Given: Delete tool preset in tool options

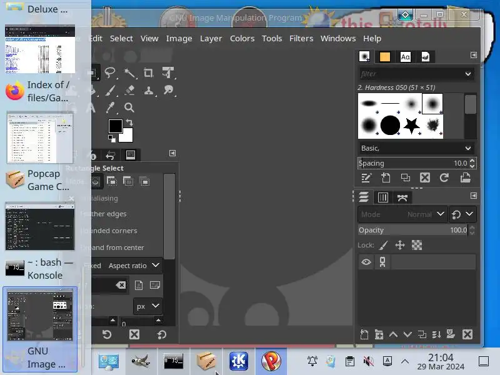Looking at the screenshot, I should coord(134,334).
